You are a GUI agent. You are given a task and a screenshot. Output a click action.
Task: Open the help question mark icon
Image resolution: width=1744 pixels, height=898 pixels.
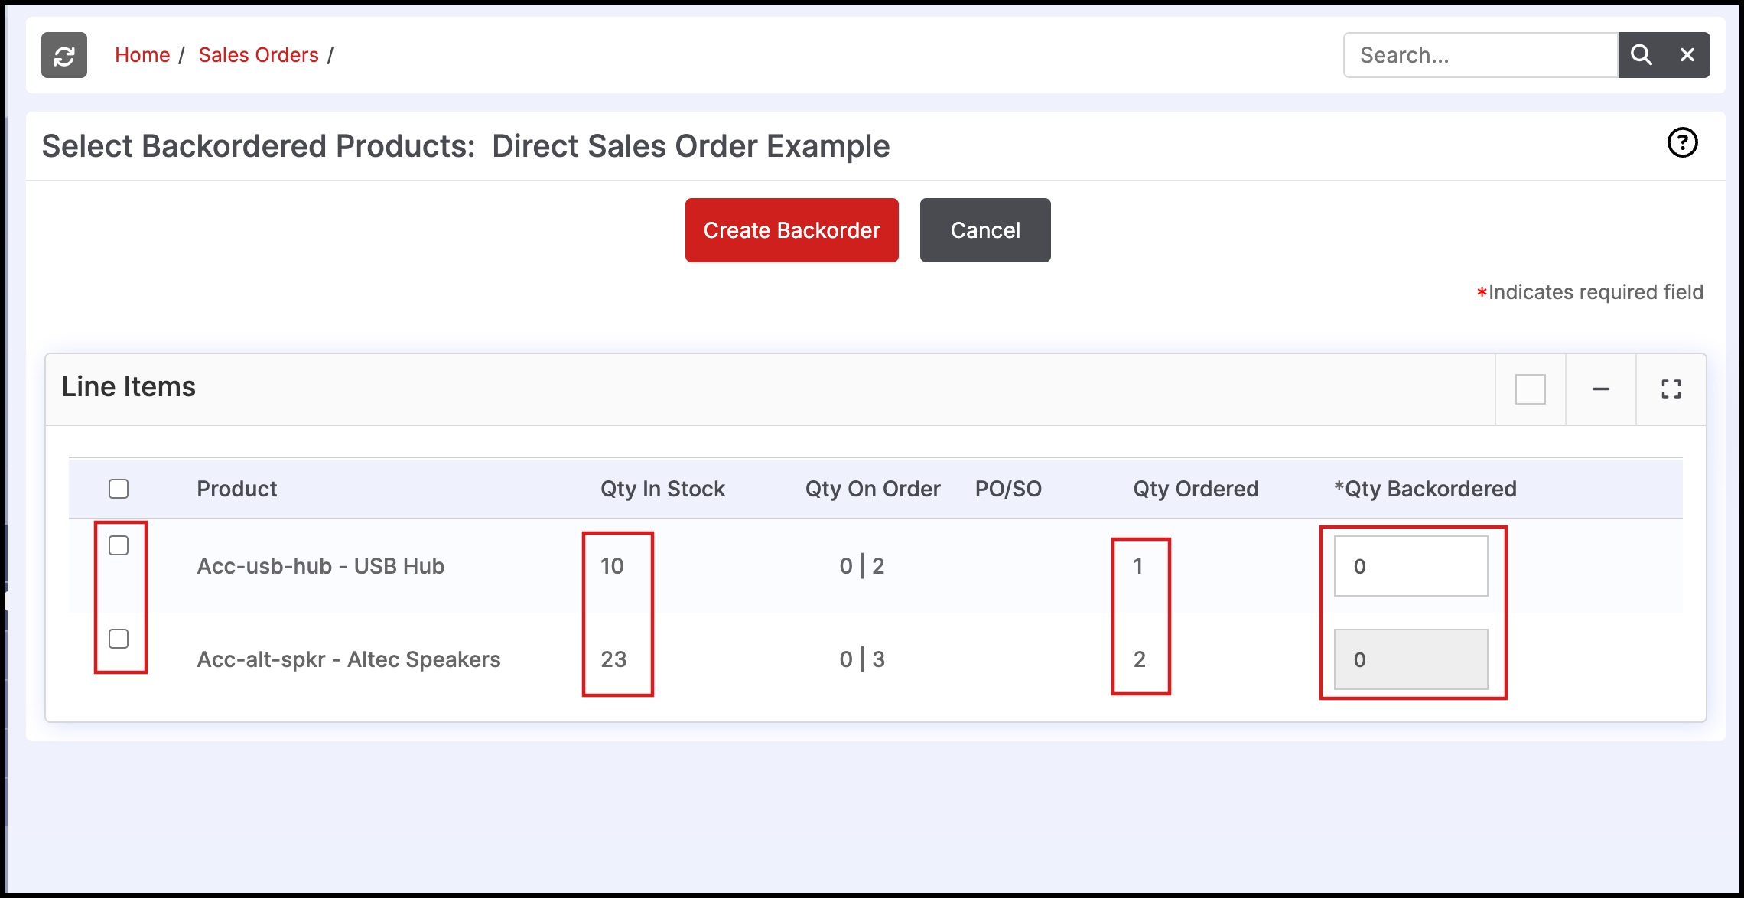1682,142
